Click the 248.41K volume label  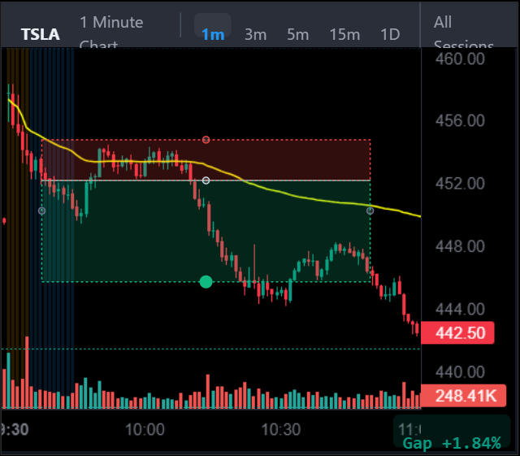pyautogui.click(x=464, y=396)
